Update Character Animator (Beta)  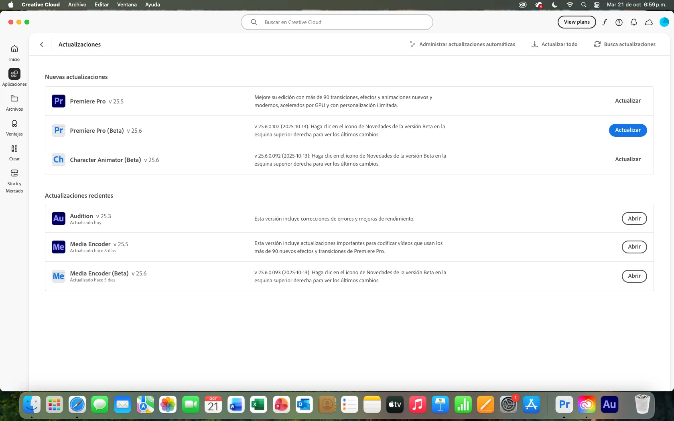[628, 159]
